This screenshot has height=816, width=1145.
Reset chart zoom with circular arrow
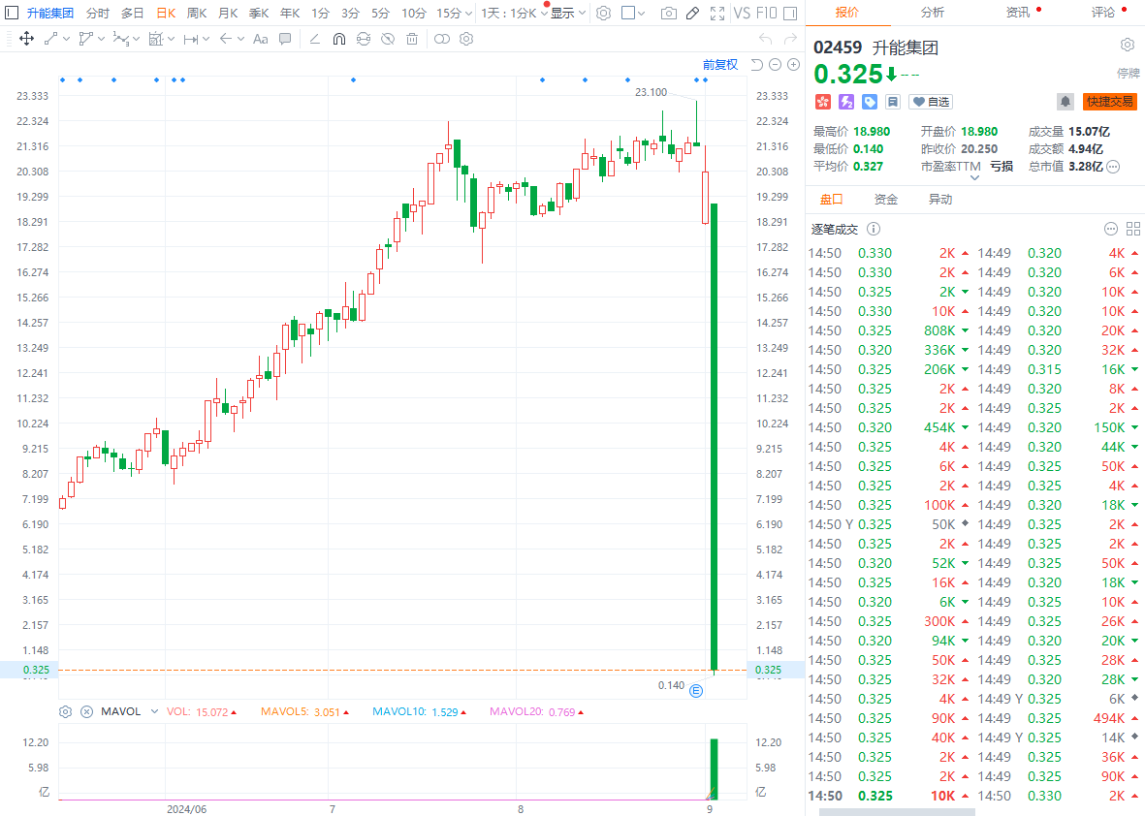(x=757, y=65)
